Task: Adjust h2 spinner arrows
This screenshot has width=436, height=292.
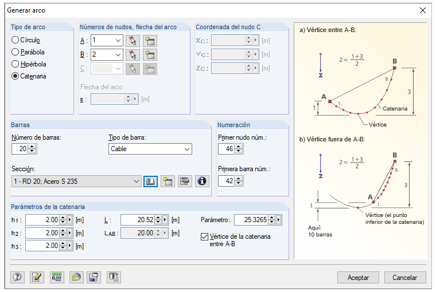Action: [63, 233]
